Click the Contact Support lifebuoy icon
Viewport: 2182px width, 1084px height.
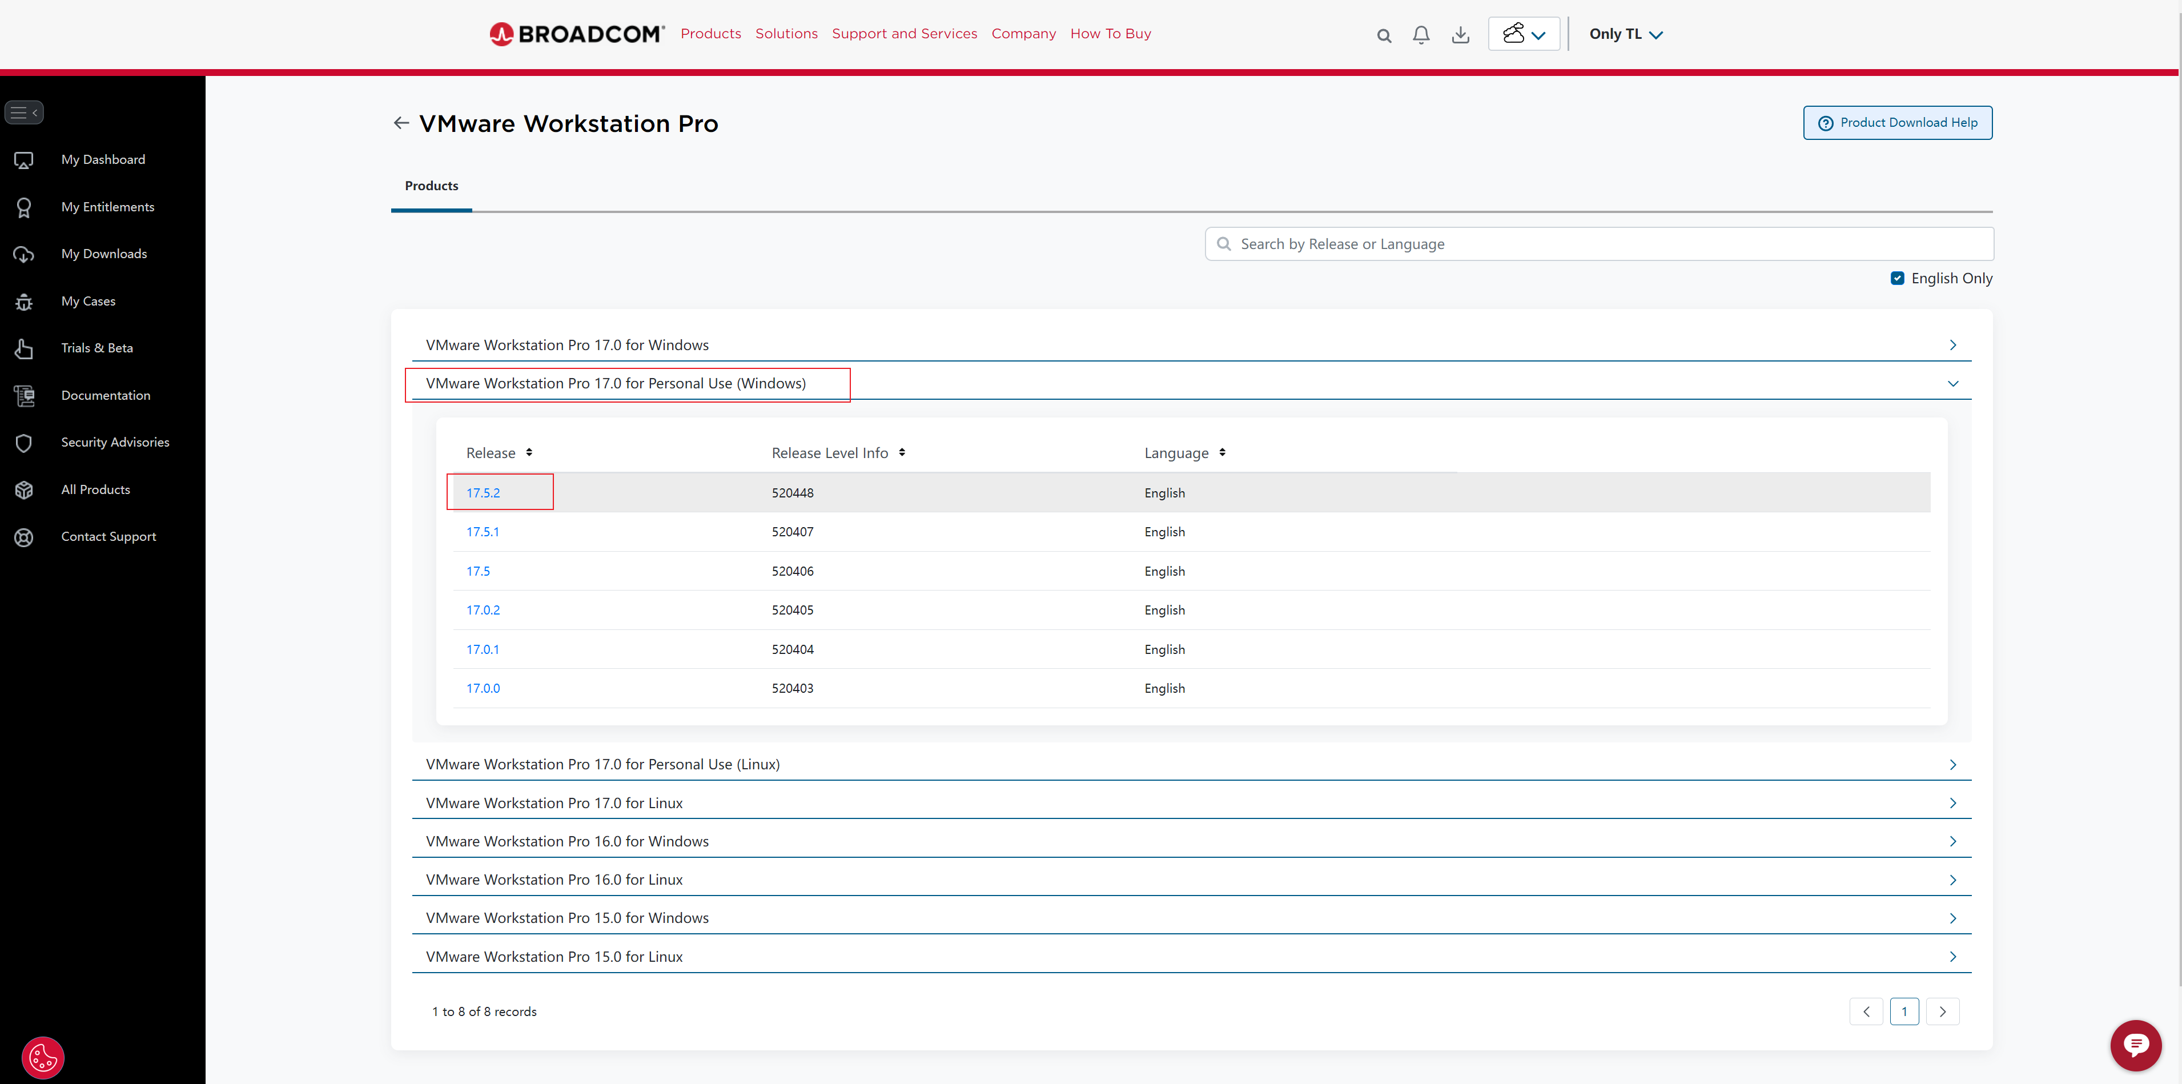coord(24,537)
